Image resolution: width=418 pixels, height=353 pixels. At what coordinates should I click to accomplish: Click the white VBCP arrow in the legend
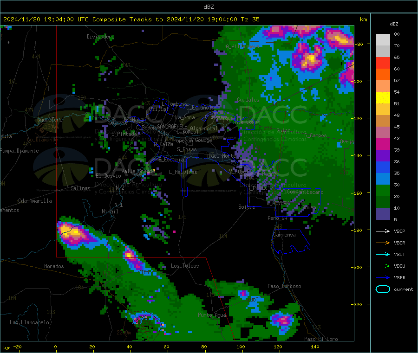pyautogui.click(x=383, y=231)
